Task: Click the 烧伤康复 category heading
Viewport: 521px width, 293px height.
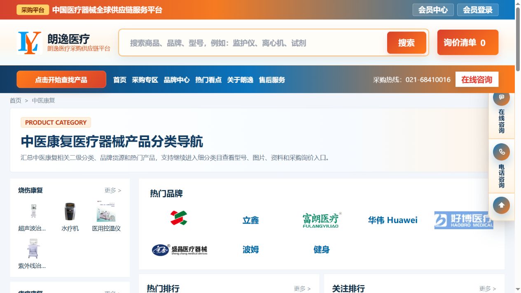Action: [30, 190]
